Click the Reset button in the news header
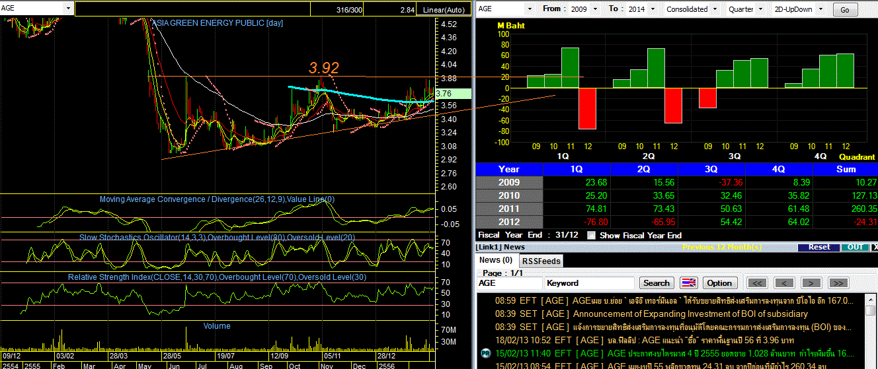 pos(818,247)
